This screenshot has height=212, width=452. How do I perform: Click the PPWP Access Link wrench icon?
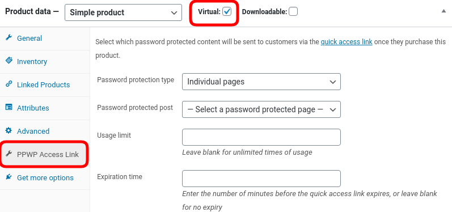point(9,154)
